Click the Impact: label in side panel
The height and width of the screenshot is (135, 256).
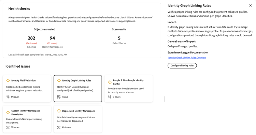(172, 22)
